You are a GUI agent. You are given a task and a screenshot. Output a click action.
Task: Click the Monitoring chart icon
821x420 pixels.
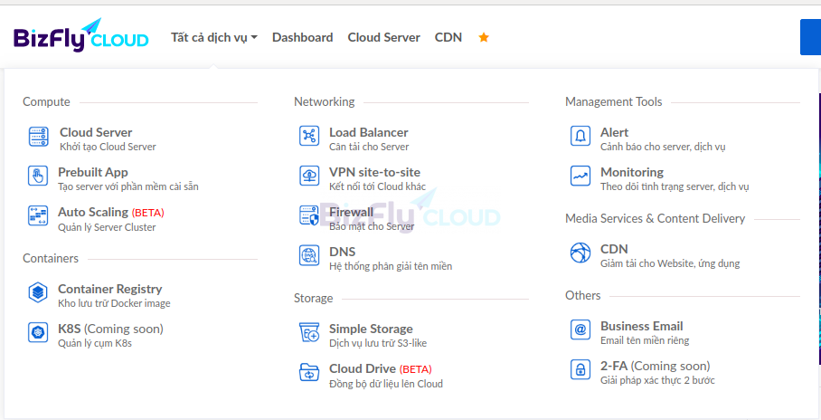click(x=580, y=176)
